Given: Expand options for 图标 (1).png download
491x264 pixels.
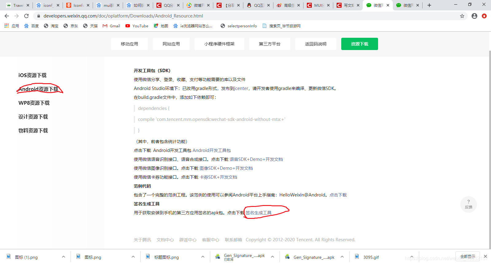Looking at the screenshot, I should tap(64, 257).
